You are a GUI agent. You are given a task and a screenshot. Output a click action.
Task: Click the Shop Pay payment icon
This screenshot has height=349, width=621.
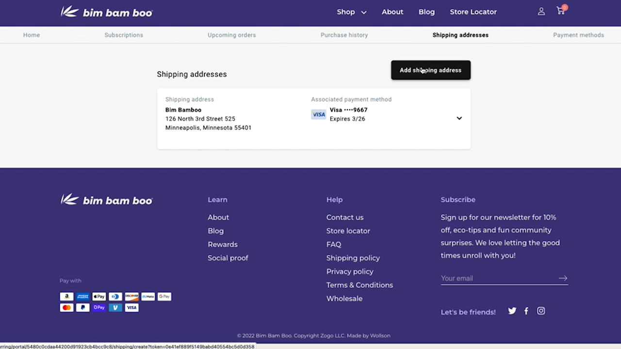pyautogui.click(x=99, y=307)
